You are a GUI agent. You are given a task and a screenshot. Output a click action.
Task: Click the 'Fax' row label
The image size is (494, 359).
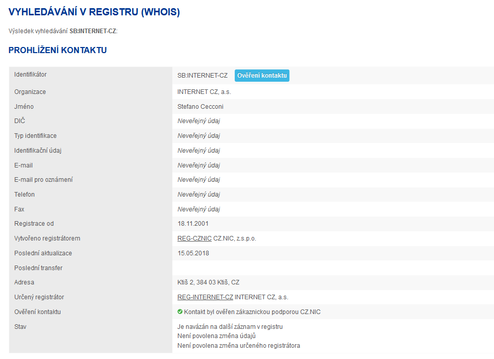[x=19, y=209]
